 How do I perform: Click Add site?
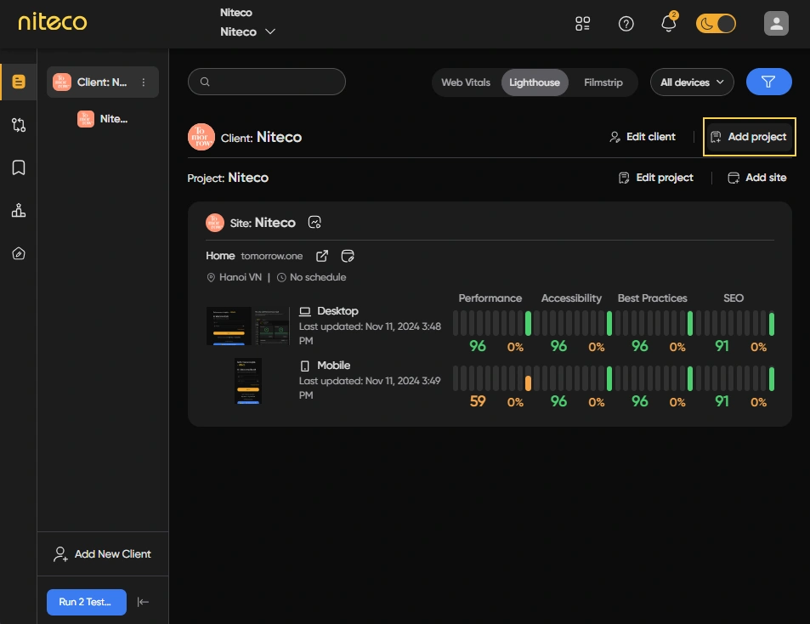(x=756, y=178)
